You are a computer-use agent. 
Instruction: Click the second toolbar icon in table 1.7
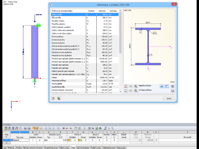pos(9,128)
